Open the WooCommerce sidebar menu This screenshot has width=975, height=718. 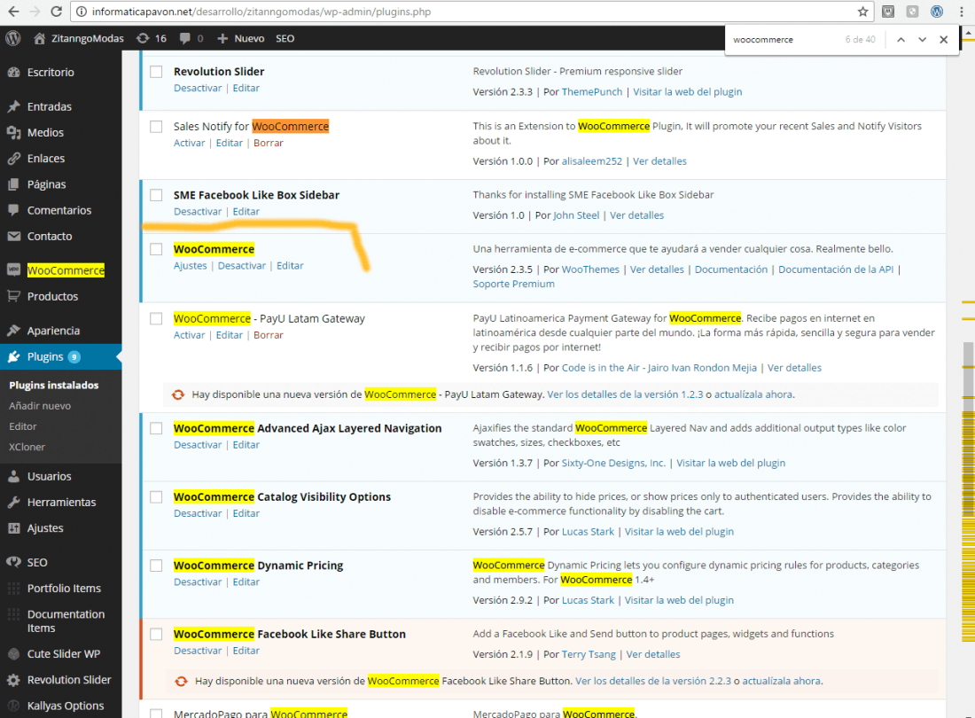coord(61,270)
